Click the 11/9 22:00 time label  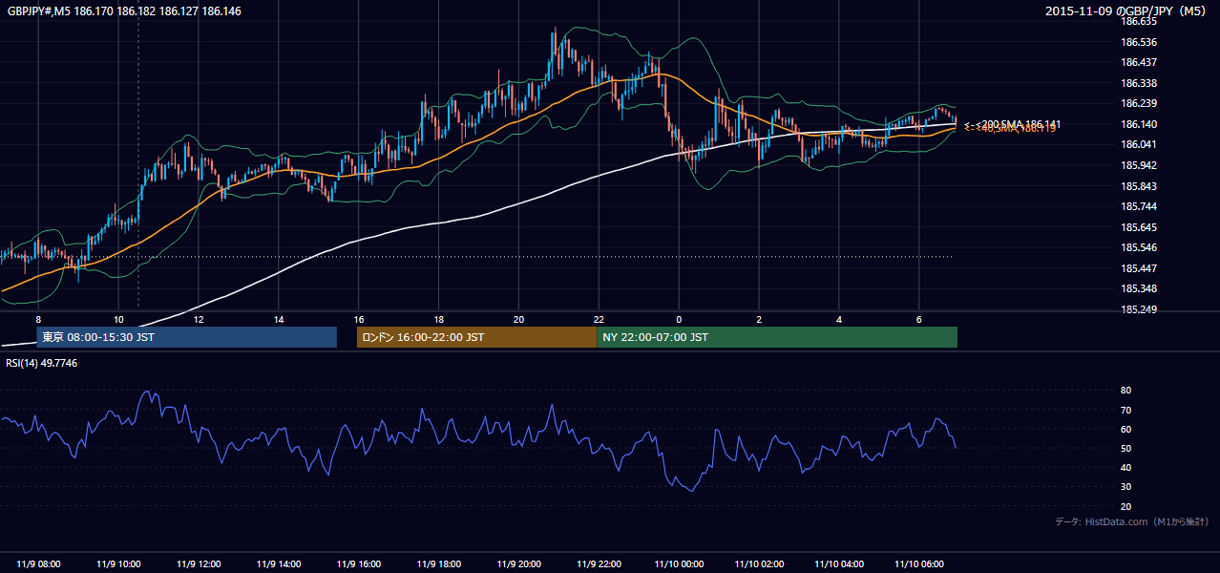click(x=599, y=563)
